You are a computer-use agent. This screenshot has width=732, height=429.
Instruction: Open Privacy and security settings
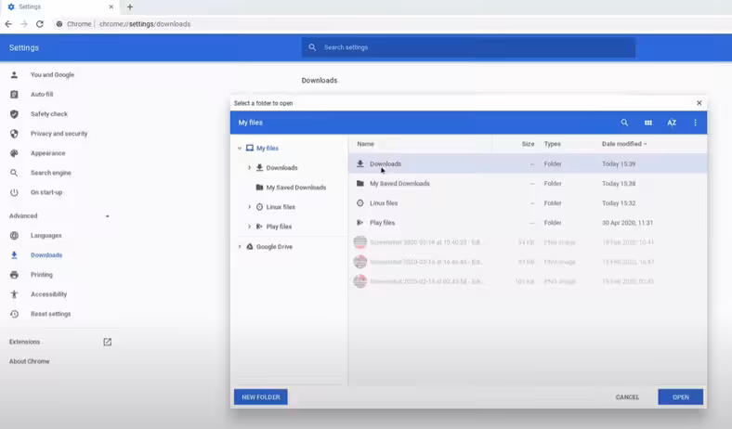pos(59,134)
